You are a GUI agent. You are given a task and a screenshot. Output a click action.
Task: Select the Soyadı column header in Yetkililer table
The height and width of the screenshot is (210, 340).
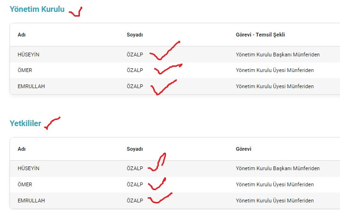(135, 149)
